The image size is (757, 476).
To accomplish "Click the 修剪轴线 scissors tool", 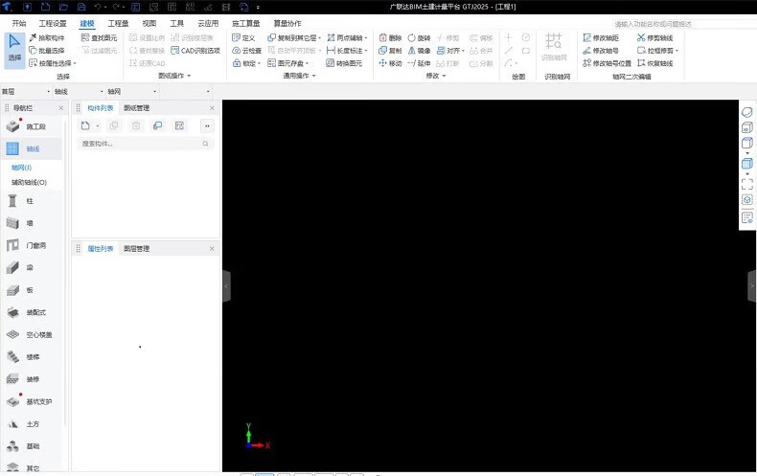I will click(655, 37).
